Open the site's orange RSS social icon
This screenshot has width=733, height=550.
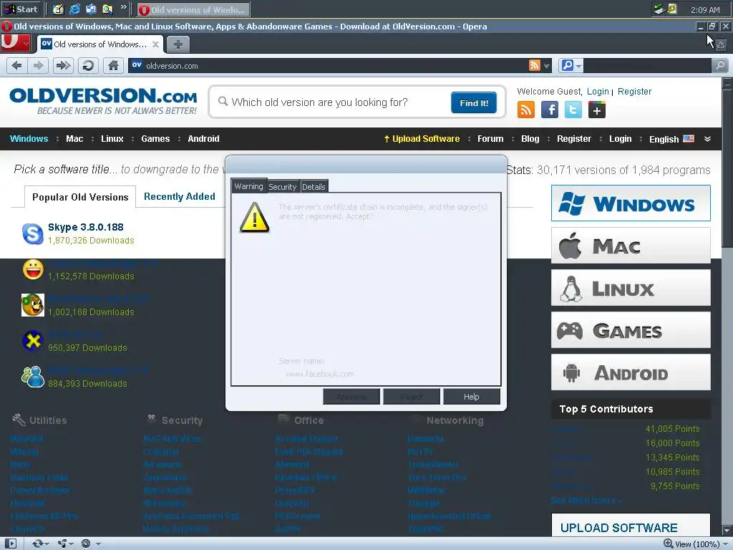coord(526,110)
